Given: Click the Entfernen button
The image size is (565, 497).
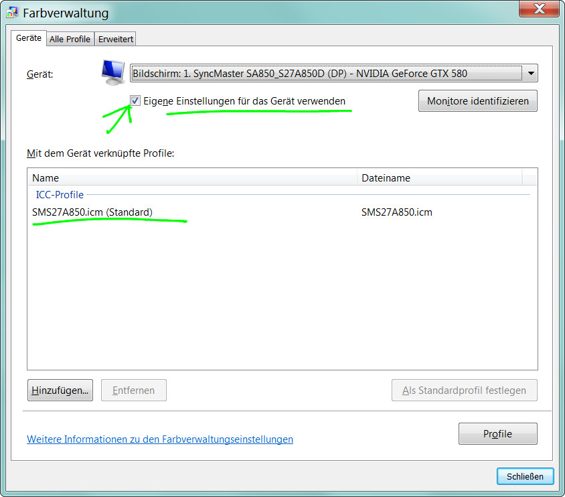Looking at the screenshot, I should [x=133, y=390].
